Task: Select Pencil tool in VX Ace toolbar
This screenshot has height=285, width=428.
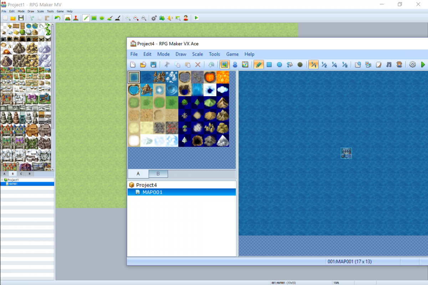Action: point(259,64)
